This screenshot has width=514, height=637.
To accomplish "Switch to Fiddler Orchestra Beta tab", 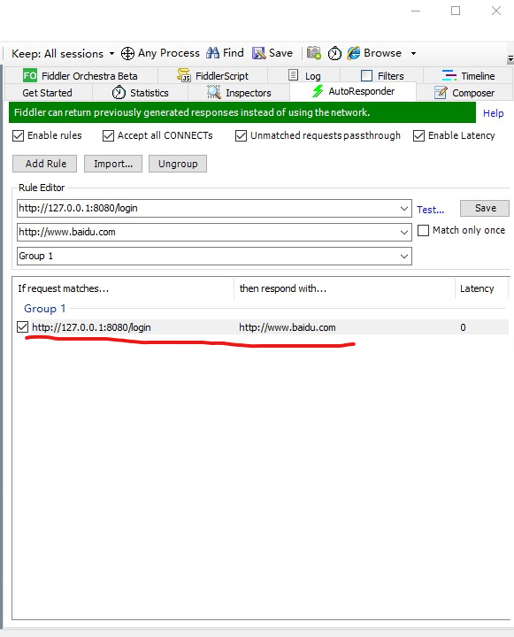I will [81, 75].
